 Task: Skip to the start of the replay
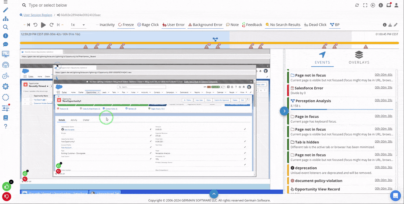(28, 25)
